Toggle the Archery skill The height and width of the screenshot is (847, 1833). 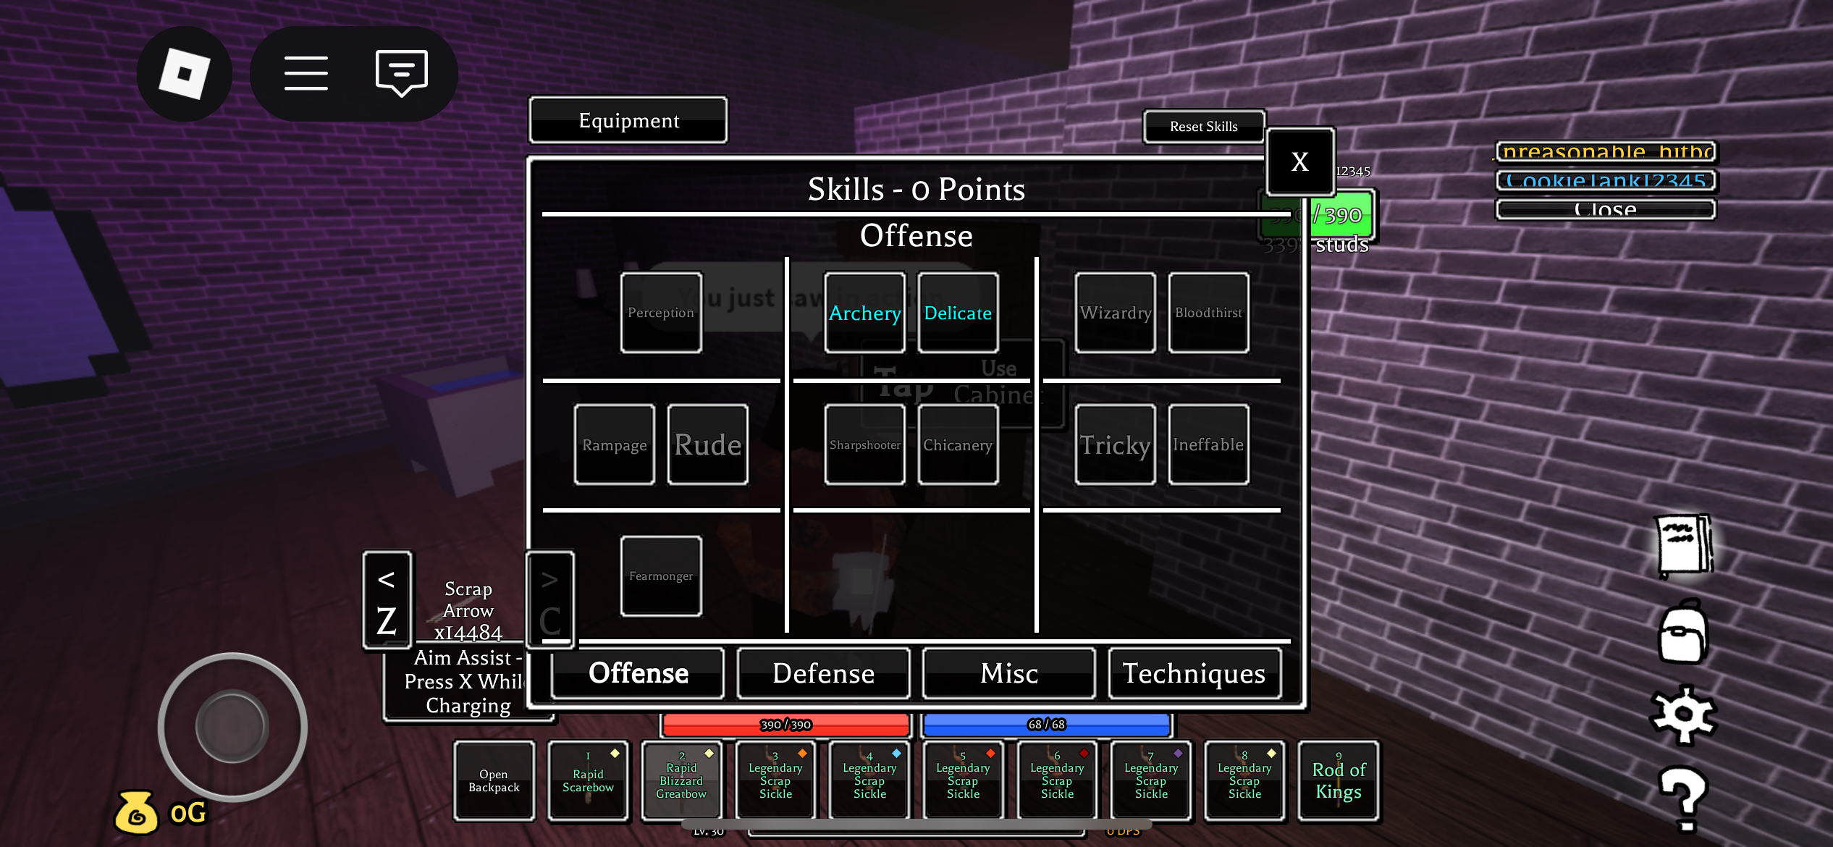(865, 313)
